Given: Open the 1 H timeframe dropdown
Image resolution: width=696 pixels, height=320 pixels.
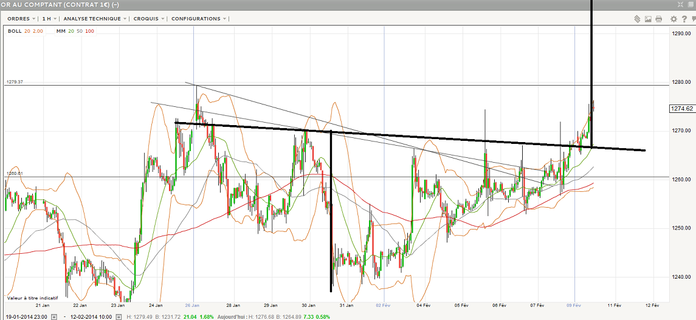Looking at the screenshot, I should point(49,19).
